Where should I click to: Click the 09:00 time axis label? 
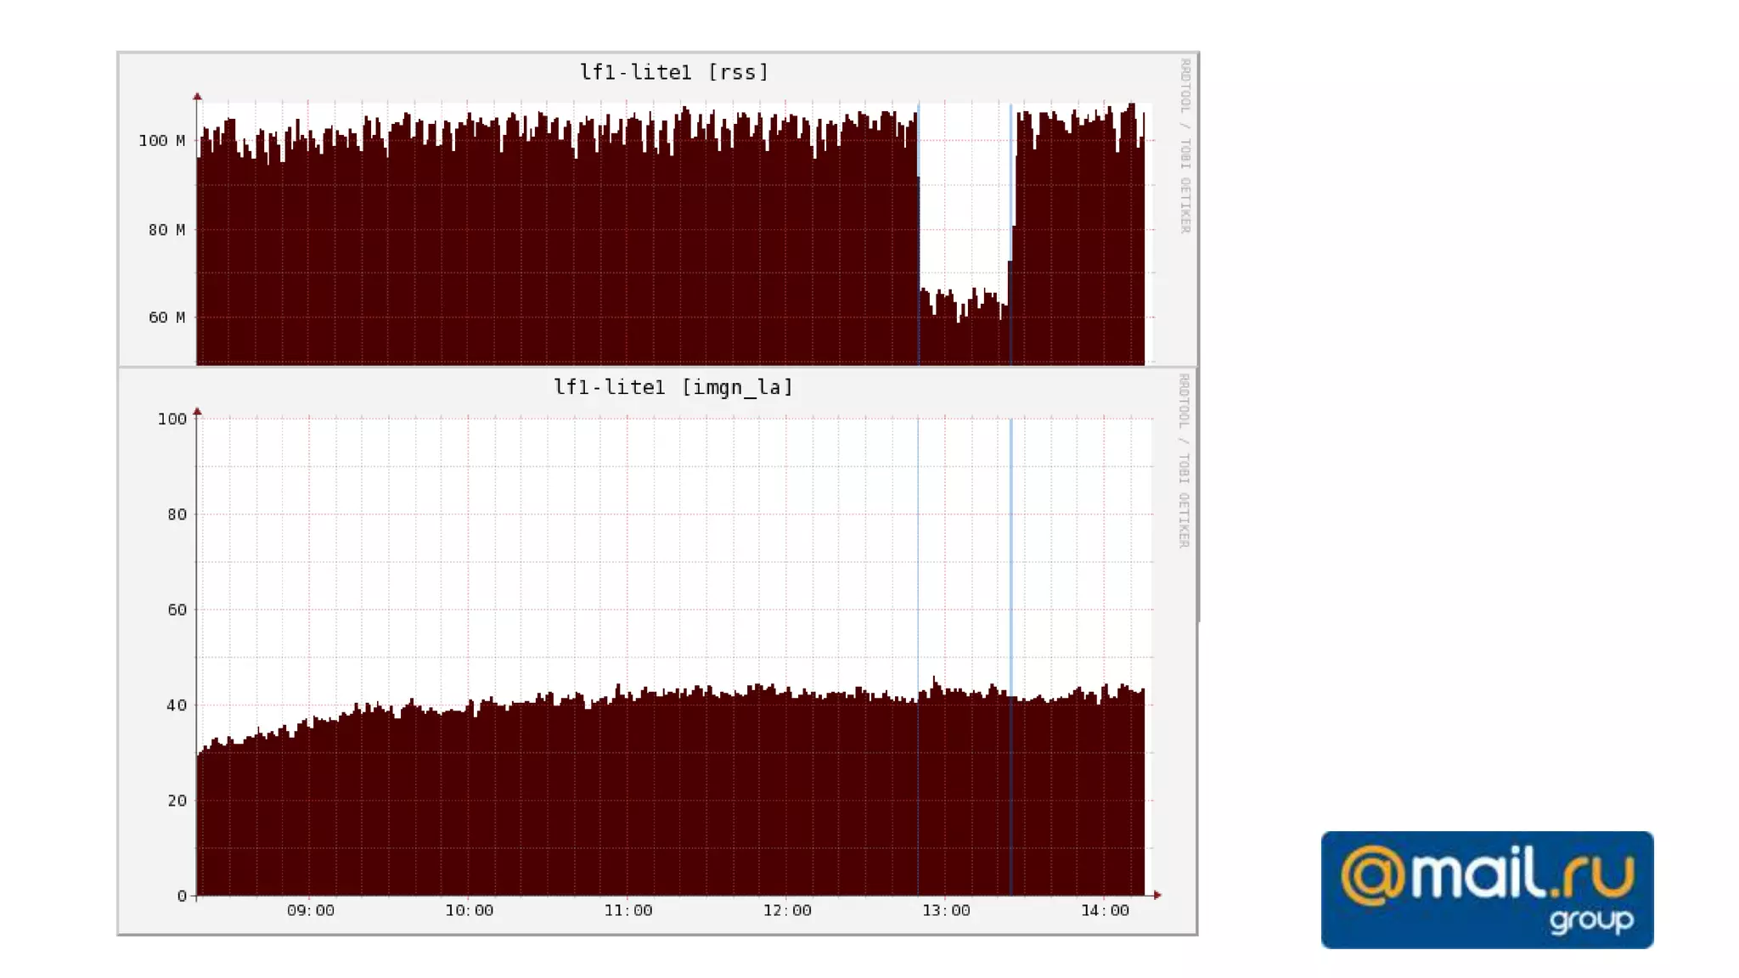click(310, 911)
